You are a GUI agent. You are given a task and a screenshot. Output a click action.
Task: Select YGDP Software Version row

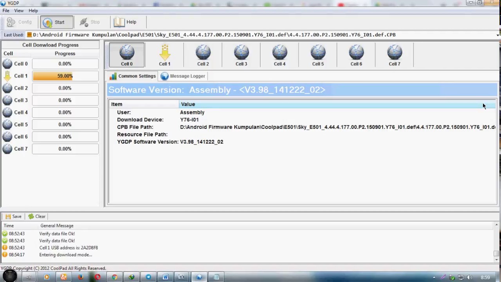pyautogui.click(x=302, y=142)
